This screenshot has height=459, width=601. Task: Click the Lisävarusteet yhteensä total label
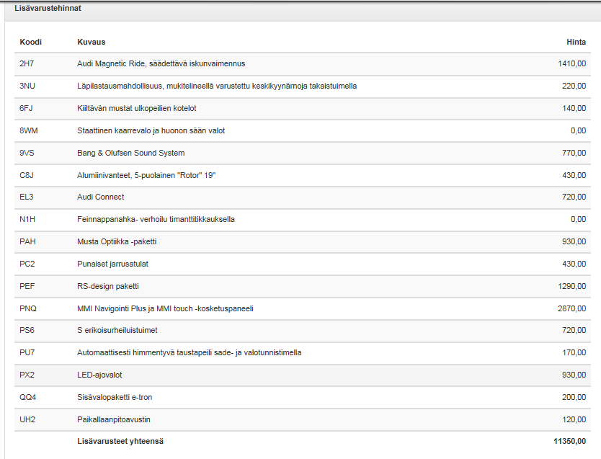120,441
